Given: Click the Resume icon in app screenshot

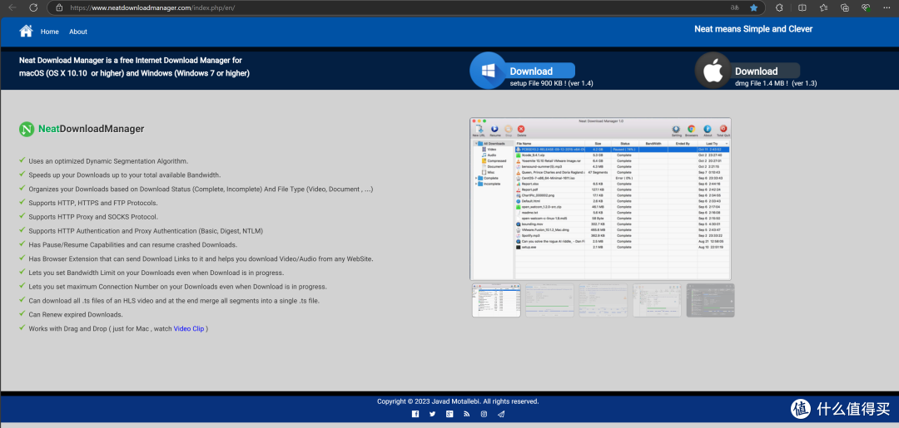Looking at the screenshot, I should (x=494, y=130).
